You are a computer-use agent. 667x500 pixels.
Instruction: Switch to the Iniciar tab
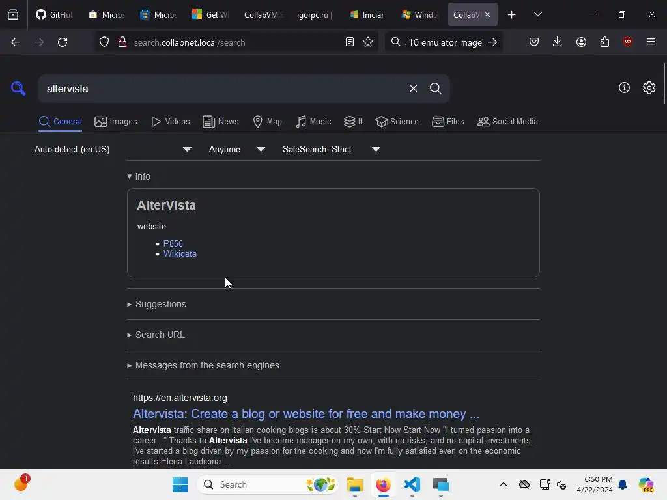tap(367, 15)
